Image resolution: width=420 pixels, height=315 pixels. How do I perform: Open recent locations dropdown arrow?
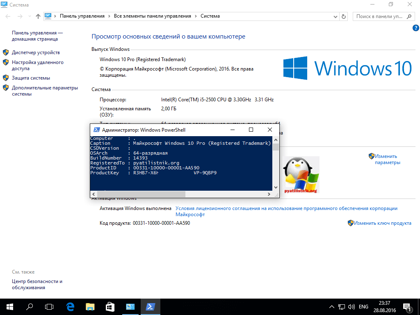click(30, 16)
